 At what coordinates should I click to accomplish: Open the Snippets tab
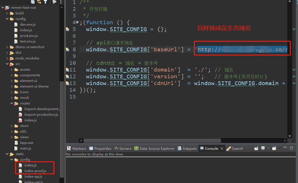pos(187,149)
